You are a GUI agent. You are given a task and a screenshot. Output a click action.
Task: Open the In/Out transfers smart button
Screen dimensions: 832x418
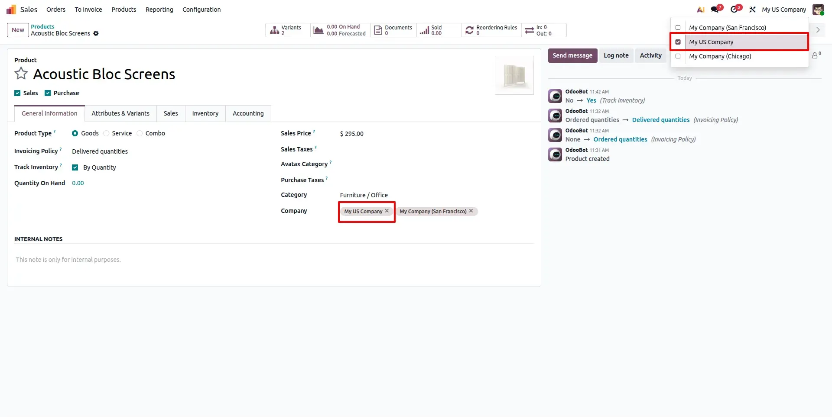pyautogui.click(x=544, y=30)
